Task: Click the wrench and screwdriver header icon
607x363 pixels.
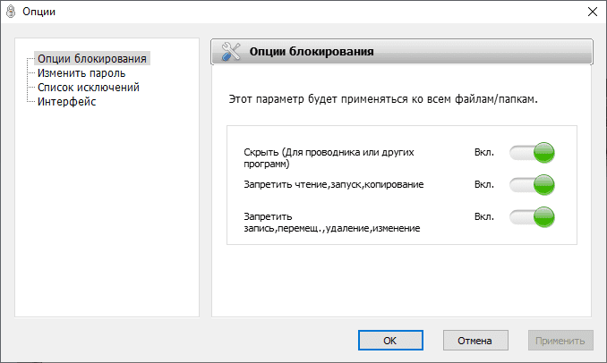Action: (x=230, y=52)
